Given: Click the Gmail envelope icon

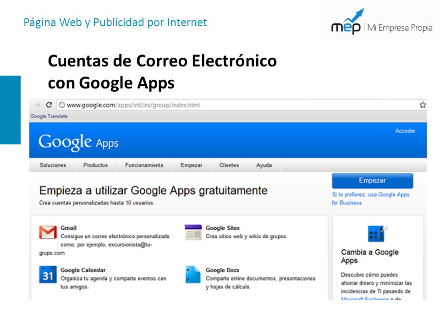Looking at the screenshot, I should (x=48, y=232).
